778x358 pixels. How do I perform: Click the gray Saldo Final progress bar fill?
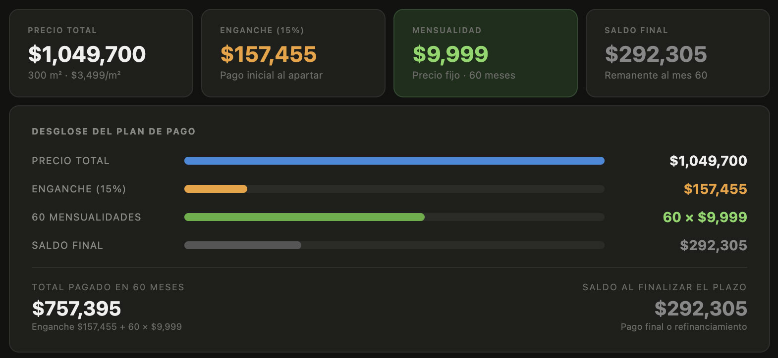(x=242, y=245)
